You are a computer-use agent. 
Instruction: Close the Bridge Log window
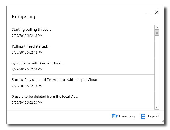157,12
